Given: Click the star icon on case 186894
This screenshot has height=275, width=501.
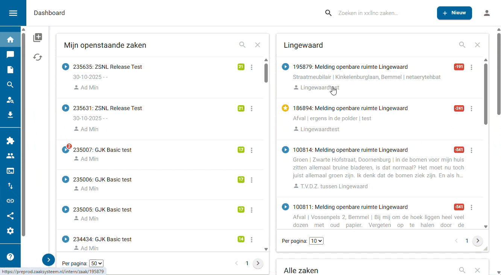Looking at the screenshot, I should click(x=285, y=108).
